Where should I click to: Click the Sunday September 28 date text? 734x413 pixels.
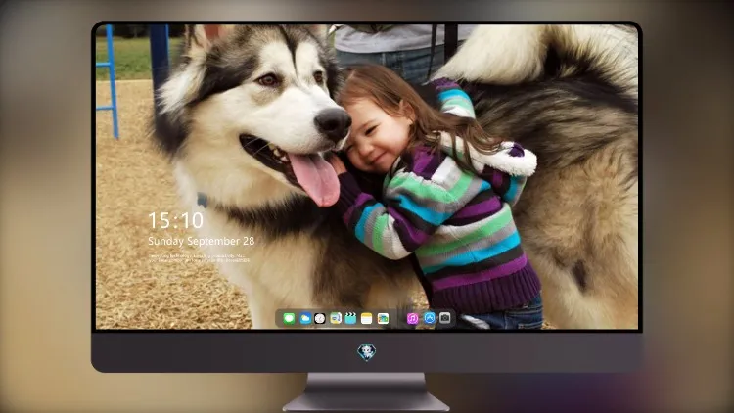(202, 241)
